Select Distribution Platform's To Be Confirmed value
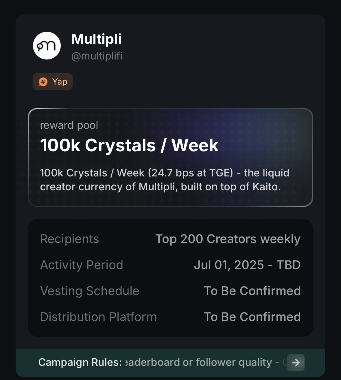The height and width of the screenshot is (380, 341). [x=252, y=317]
